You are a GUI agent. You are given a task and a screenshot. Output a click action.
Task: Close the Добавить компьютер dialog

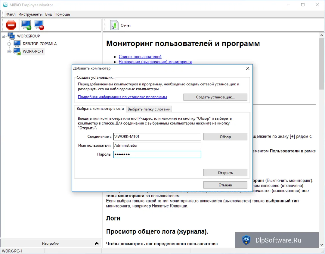pos(248,68)
